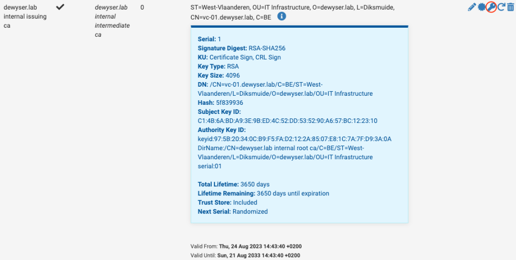Export the CA private key with key icon
The width and height of the screenshot is (516, 260).
(491, 8)
